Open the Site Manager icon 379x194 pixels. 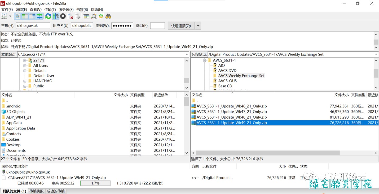coord(5,16)
